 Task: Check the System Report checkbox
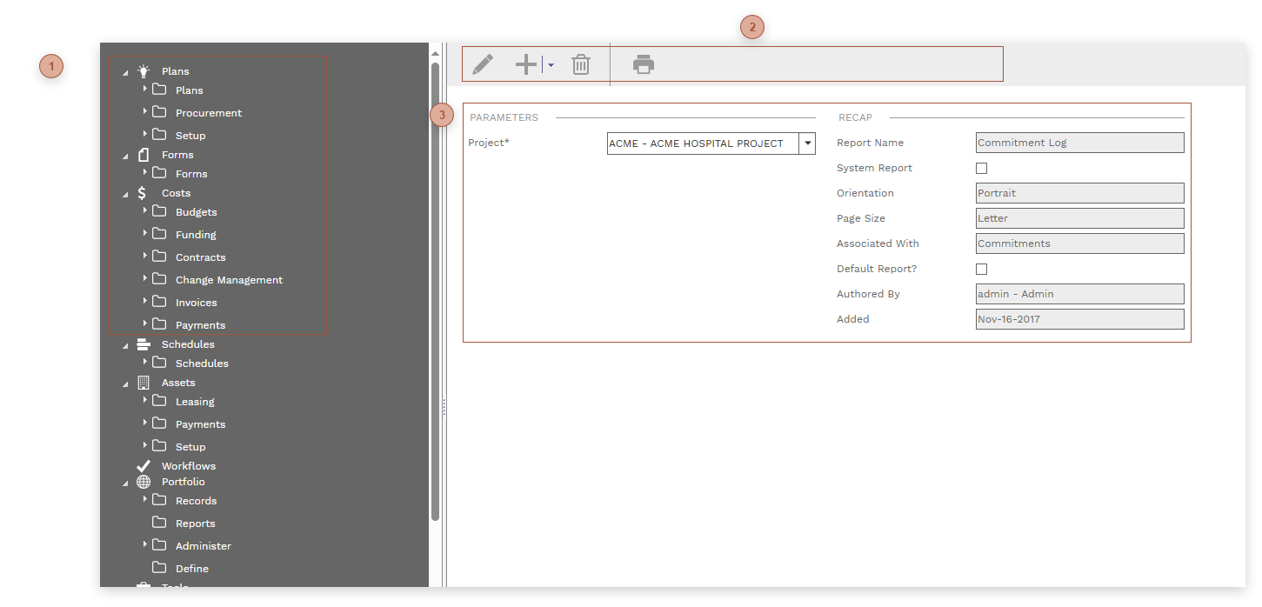(x=981, y=168)
